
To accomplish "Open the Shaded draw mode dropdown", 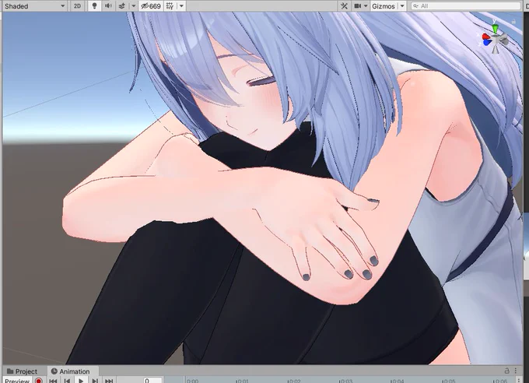I will (33, 6).
